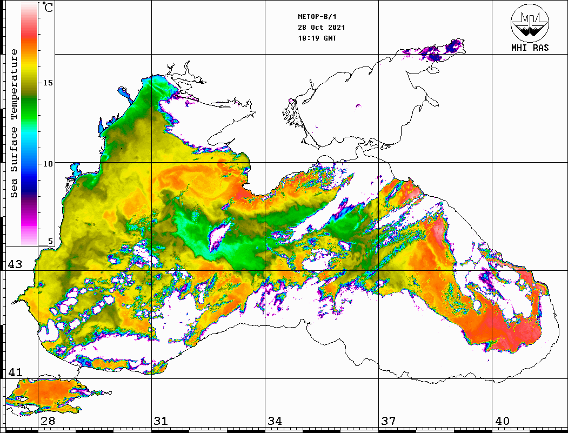Click latitude label '43'
Viewport: 568px width, 433px height.
click(x=15, y=264)
